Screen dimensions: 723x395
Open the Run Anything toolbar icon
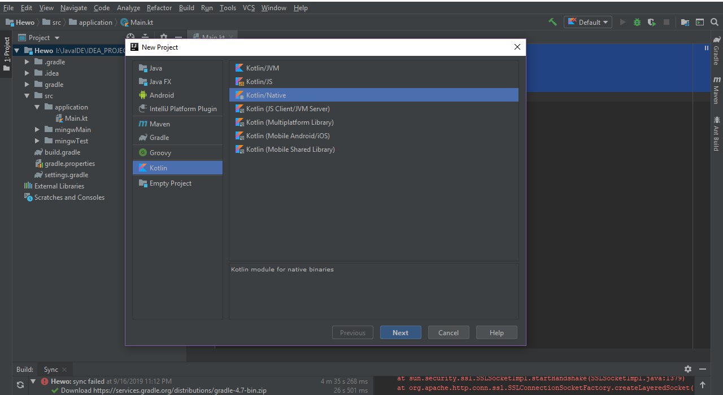tap(700, 22)
